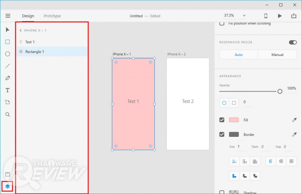Choose miter join icon
This screenshot has height=194, width=302.
click(x=234, y=176)
